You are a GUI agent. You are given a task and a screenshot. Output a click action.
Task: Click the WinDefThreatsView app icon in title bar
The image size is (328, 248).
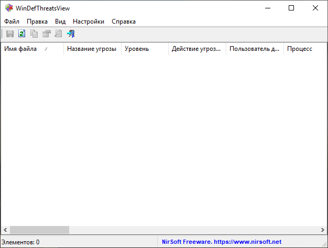[9, 8]
